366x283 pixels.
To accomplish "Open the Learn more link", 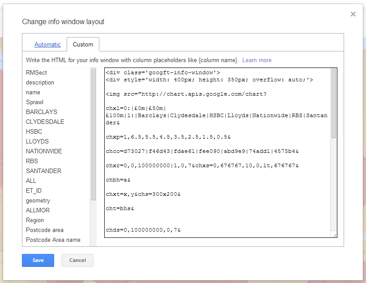I will (257, 60).
